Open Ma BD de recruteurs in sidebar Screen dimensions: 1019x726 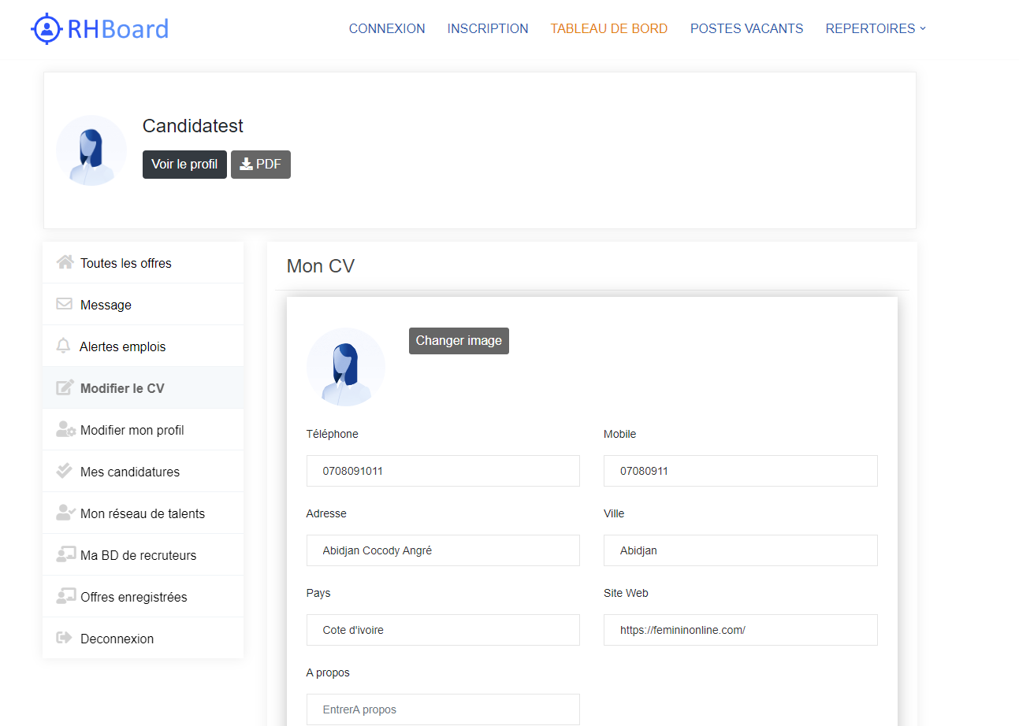pyautogui.click(x=138, y=555)
